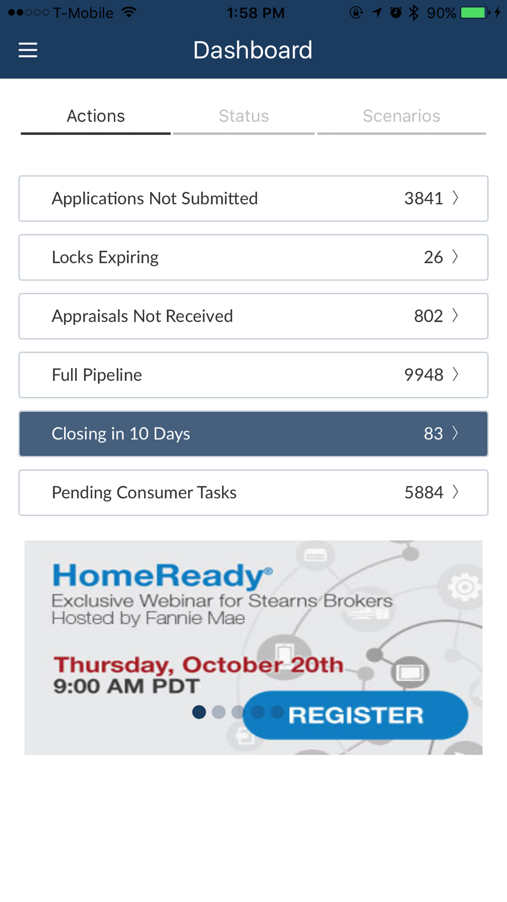Expand Applications Not Submitted chevron
507x902 pixels.
pyautogui.click(x=455, y=198)
